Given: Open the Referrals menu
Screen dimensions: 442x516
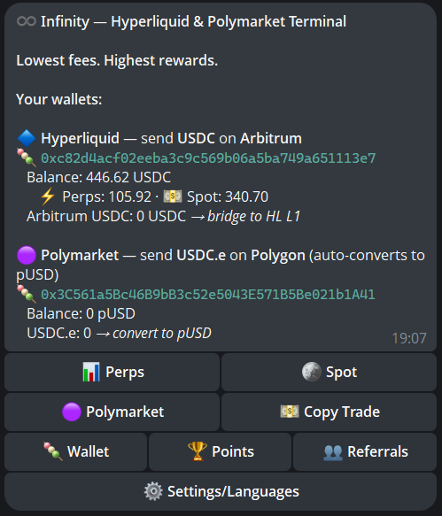Looking at the screenshot, I should 365,451.
